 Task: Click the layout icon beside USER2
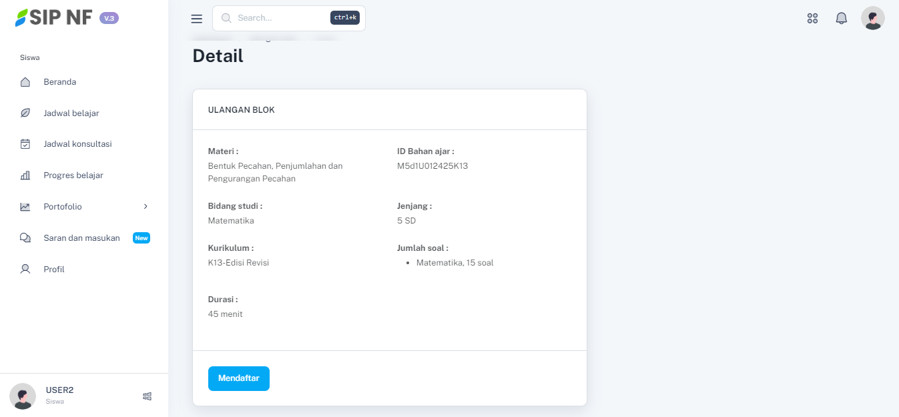(147, 396)
